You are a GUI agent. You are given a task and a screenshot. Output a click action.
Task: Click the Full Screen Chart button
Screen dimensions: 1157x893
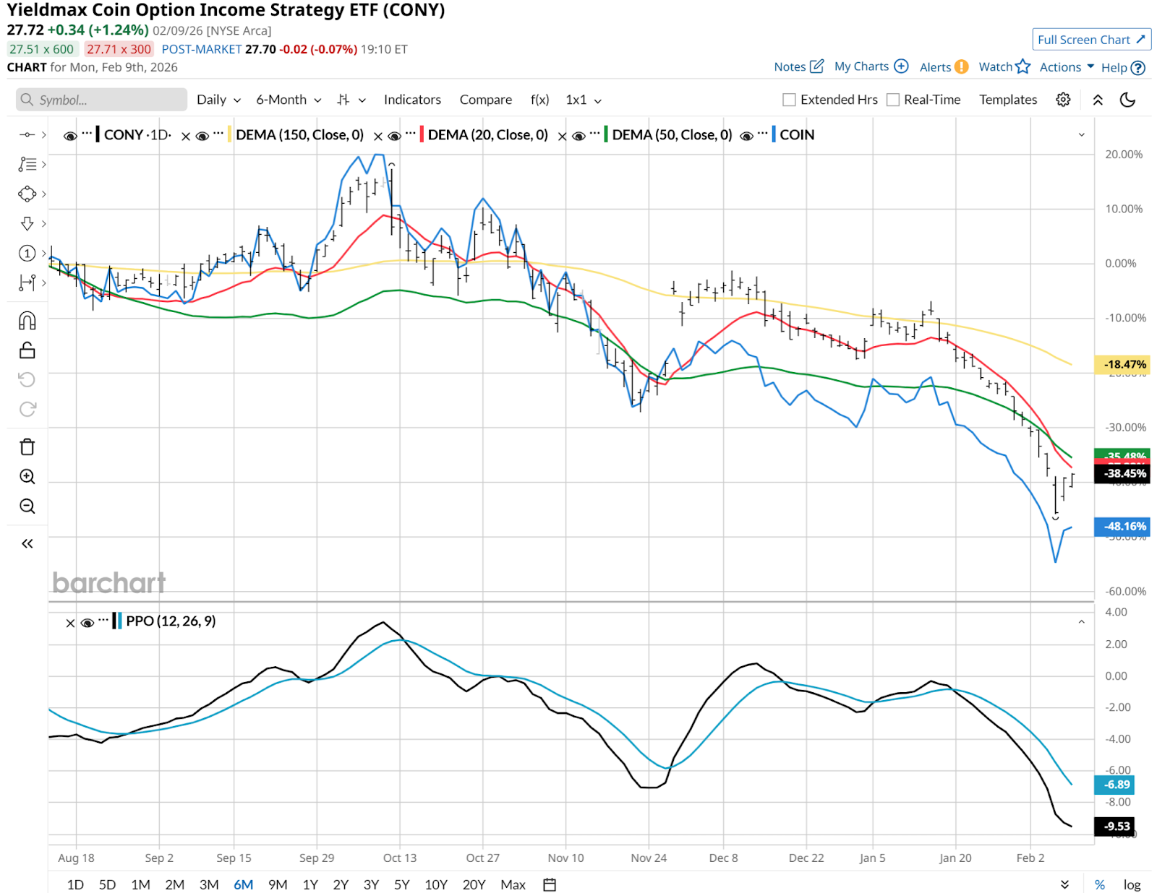(1091, 40)
